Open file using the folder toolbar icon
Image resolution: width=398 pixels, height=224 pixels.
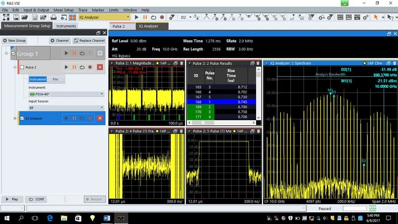tap(25, 17)
